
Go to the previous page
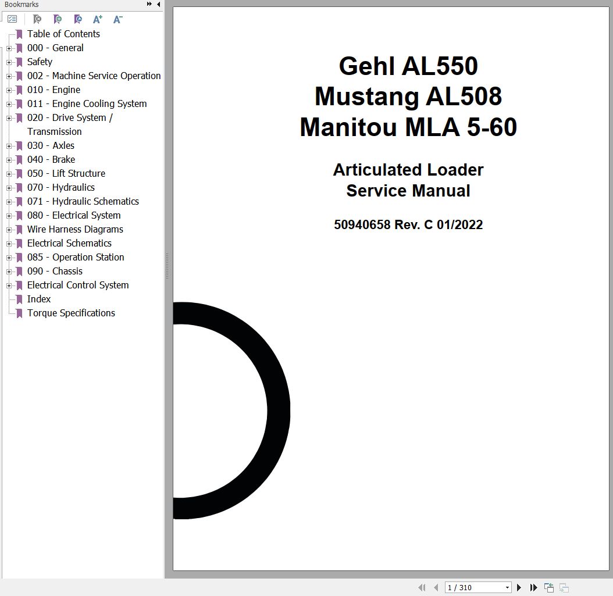point(436,587)
